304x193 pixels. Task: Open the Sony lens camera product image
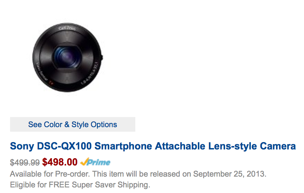67,57
